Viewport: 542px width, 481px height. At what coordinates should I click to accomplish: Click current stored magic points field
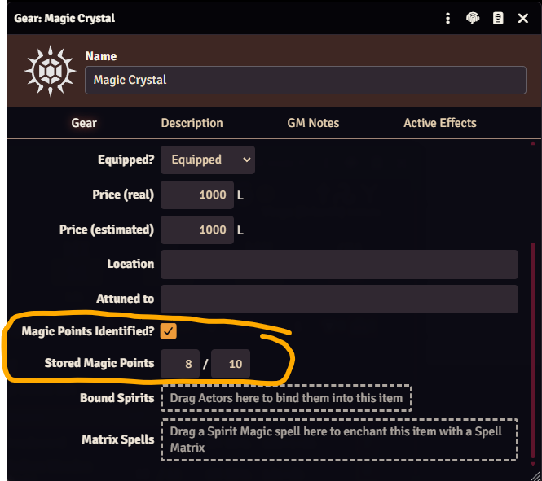180,364
